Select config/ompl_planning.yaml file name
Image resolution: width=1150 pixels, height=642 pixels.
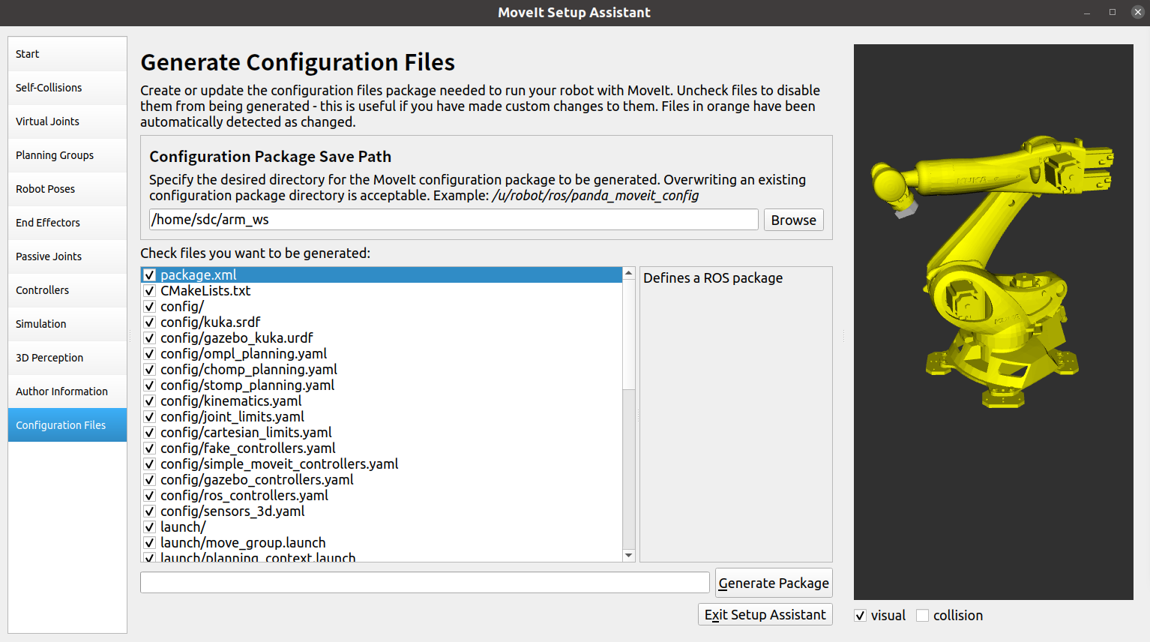[x=244, y=354]
